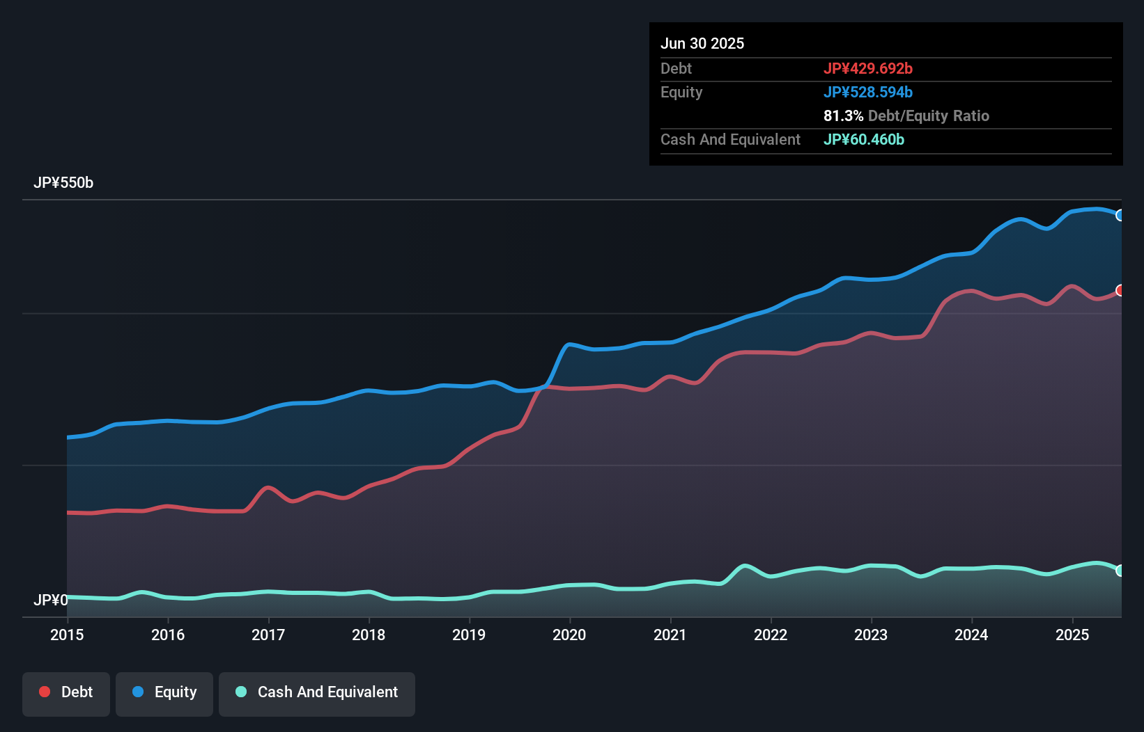Click the JP¥528.594b Equity value
This screenshot has height=732, width=1144.
click(x=869, y=92)
